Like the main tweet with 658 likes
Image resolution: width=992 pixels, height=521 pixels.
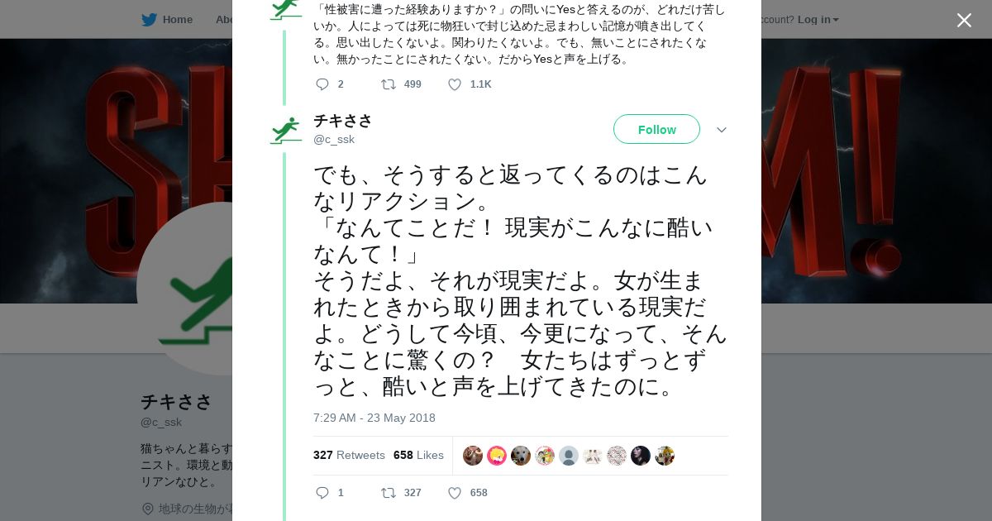coord(455,493)
